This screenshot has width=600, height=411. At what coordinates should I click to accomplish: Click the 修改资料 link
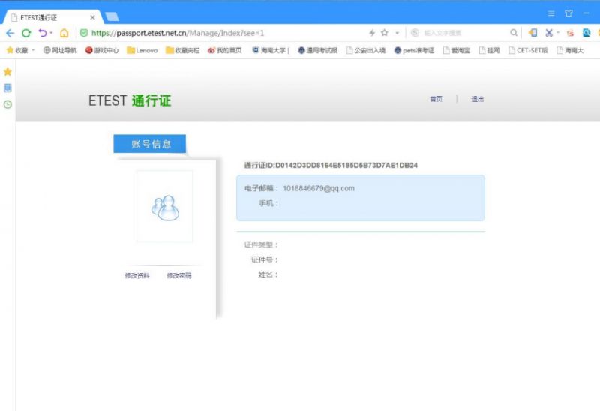click(x=137, y=275)
